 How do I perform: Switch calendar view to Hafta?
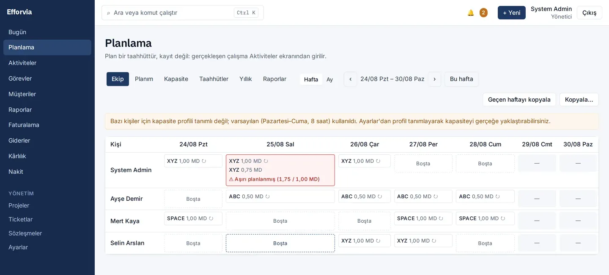tap(311, 79)
